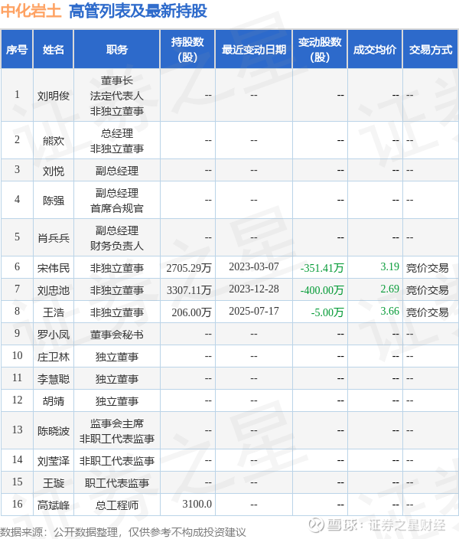Screen dimensions: 459x539
Task: Select the name 王璇 in the table
Action: [54, 483]
